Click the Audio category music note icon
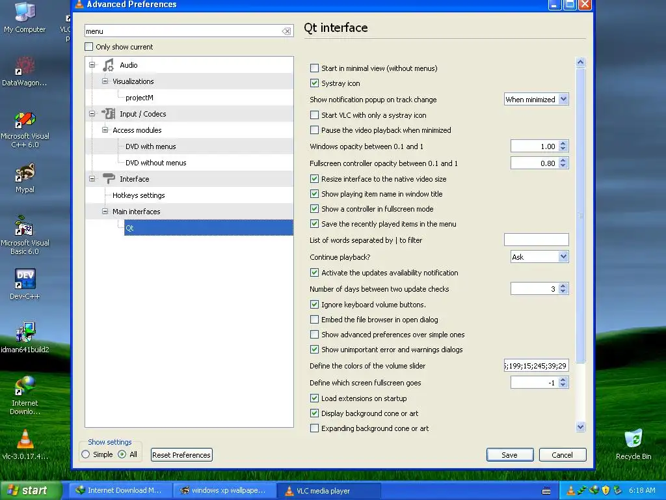 [x=109, y=65]
